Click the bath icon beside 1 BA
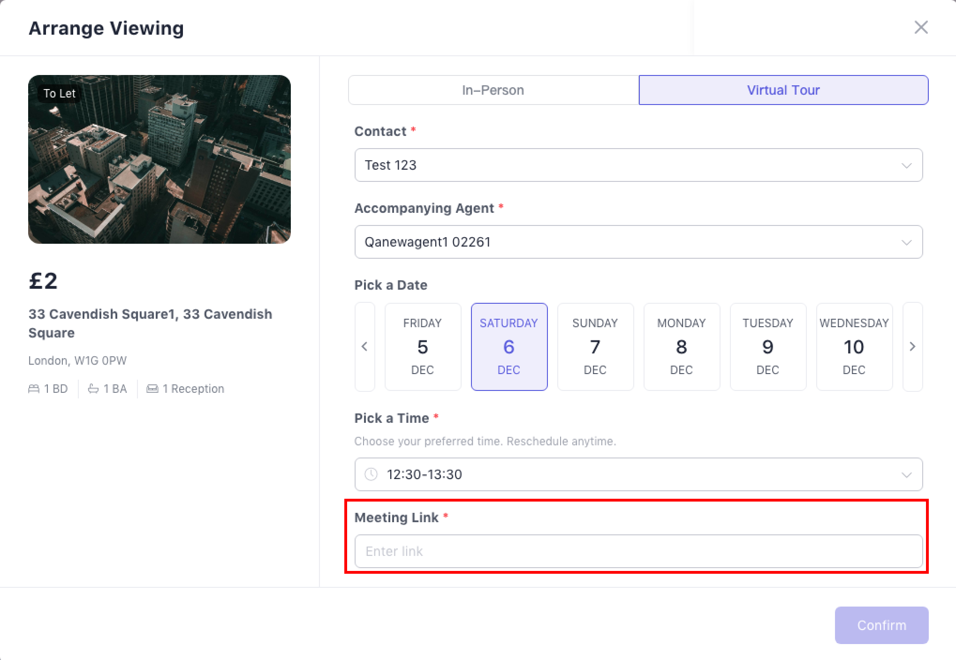 tap(93, 389)
